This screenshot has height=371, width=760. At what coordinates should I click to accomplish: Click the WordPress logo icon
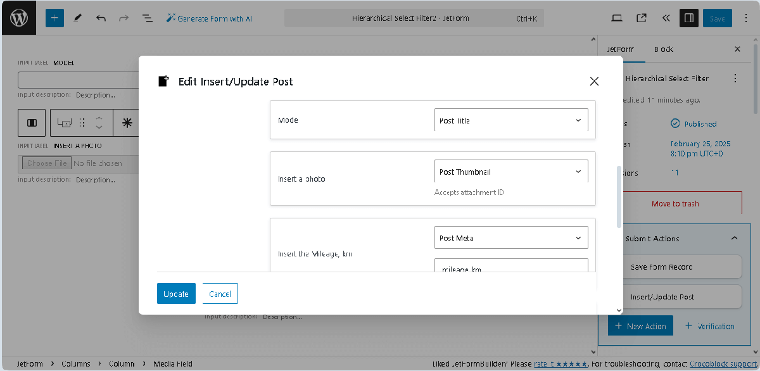[x=18, y=17]
